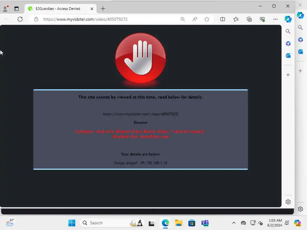Open the zoom indicator in address bar
307x230 pixels.
click(x=183, y=19)
